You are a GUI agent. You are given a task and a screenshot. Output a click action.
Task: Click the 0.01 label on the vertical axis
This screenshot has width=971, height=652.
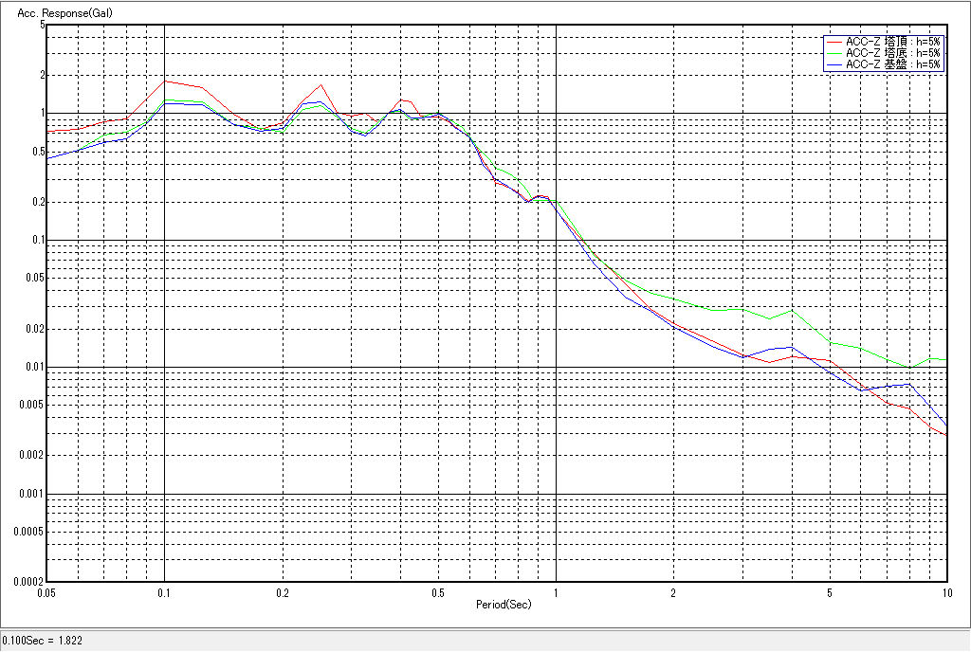tap(35, 367)
